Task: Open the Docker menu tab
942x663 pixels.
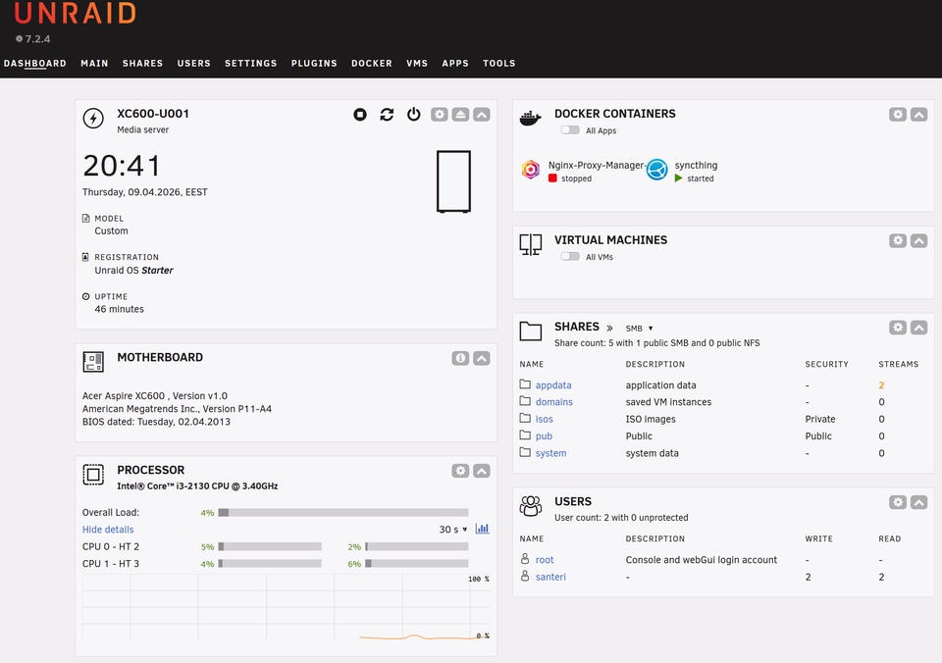Action: coord(371,63)
